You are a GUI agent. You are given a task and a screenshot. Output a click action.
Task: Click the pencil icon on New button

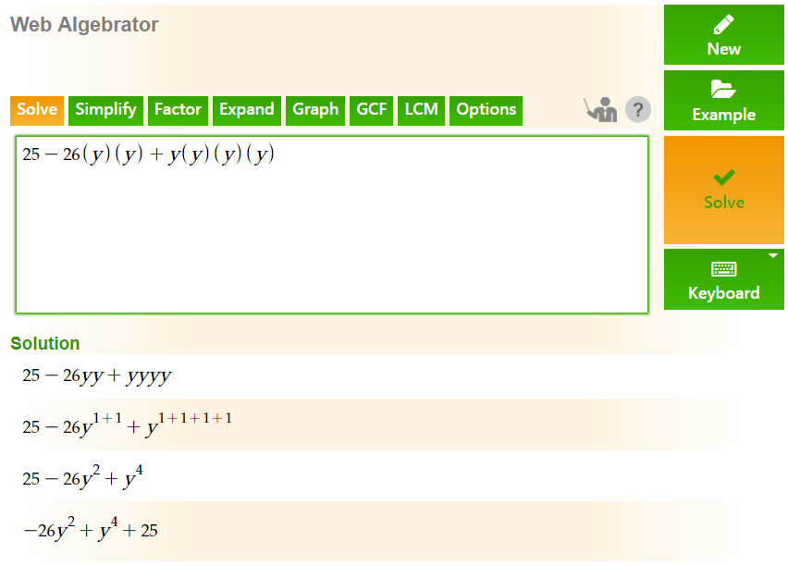click(x=723, y=24)
